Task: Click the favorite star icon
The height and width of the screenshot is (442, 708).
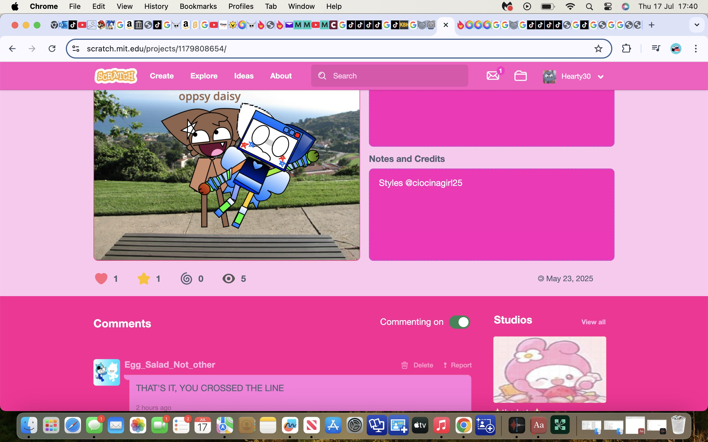Action: pos(144,278)
